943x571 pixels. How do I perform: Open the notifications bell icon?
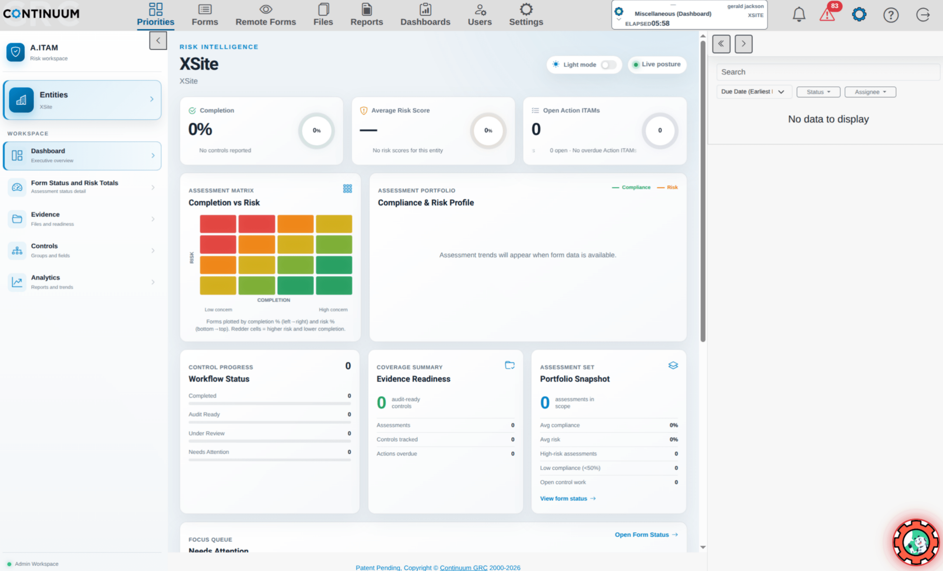[799, 14]
